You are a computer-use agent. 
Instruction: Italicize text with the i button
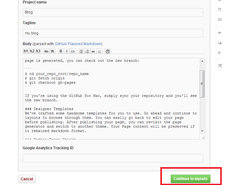coord(67,51)
